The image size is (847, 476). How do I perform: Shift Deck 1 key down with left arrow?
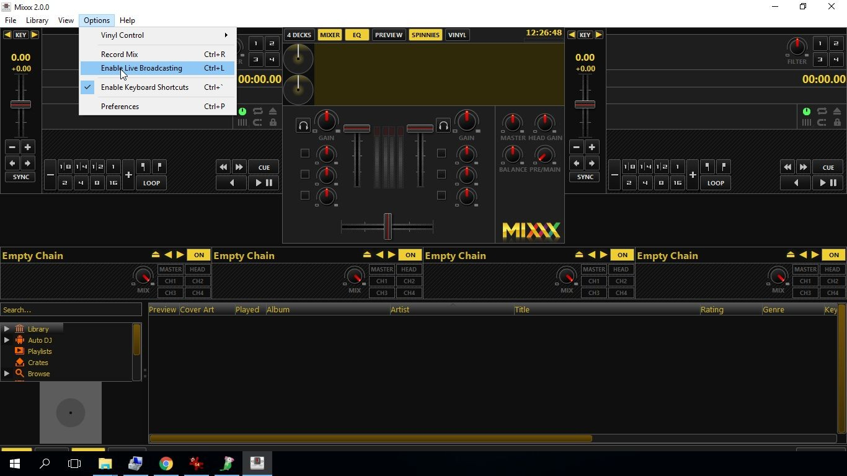pos(7,35)
